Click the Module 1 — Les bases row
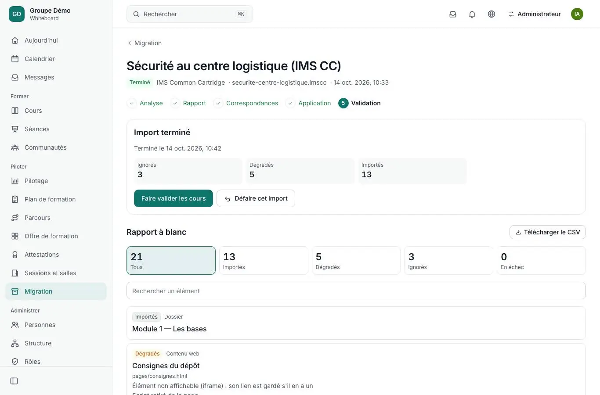Screen dimensions: 600x395 [x=356, y=323]
